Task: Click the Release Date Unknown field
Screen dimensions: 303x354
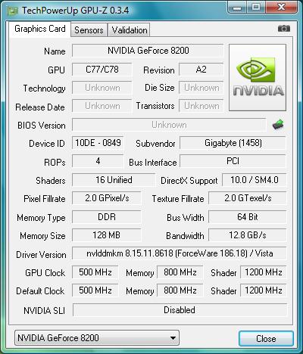Action: 102,106
